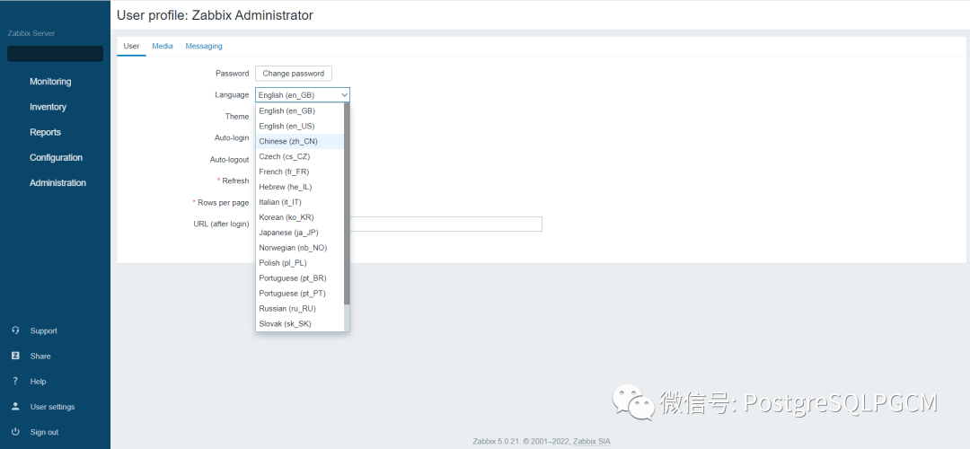970x449 pixels.
Task: Choose Czech (cs_CZ) language option
Action: [x=300, y=156]
